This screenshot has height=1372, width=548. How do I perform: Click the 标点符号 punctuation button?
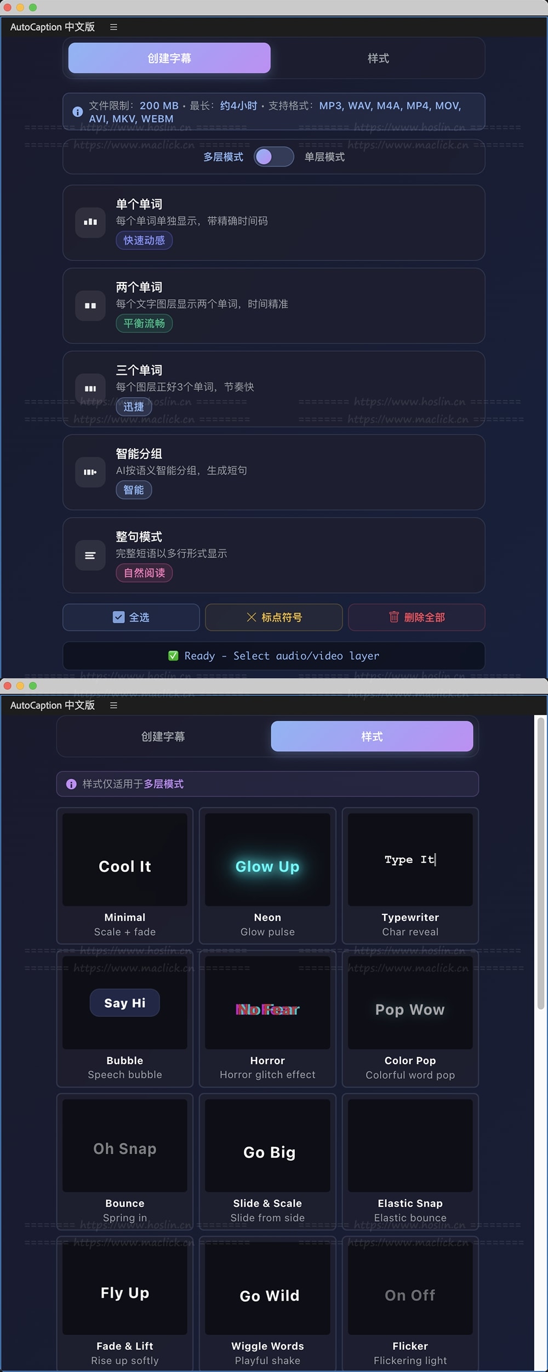click(274, 617)
